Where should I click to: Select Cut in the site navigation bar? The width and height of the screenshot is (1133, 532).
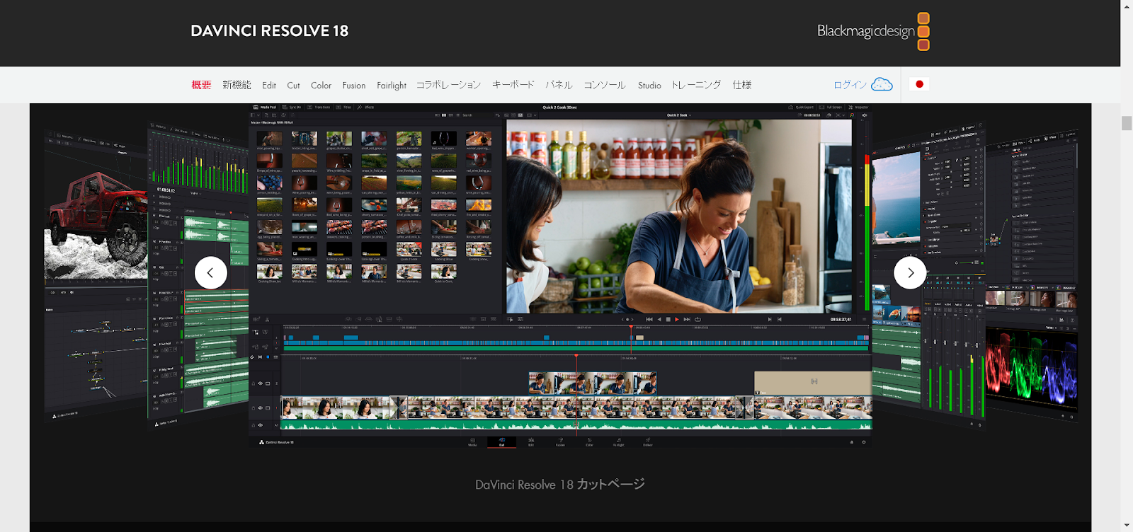coord(293,85)
